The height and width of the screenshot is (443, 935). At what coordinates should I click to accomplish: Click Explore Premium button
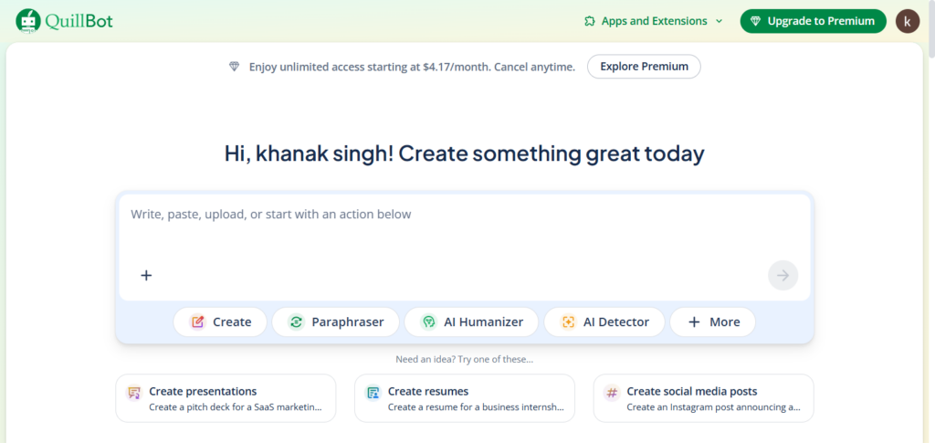644,67
